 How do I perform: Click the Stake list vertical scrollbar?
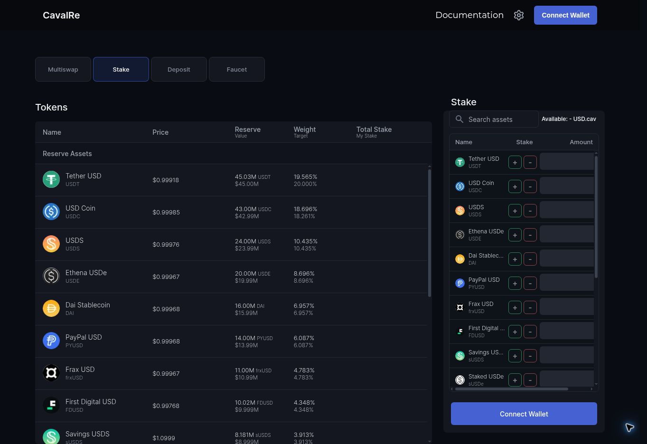pyautogui.click(x=596, y=217)
